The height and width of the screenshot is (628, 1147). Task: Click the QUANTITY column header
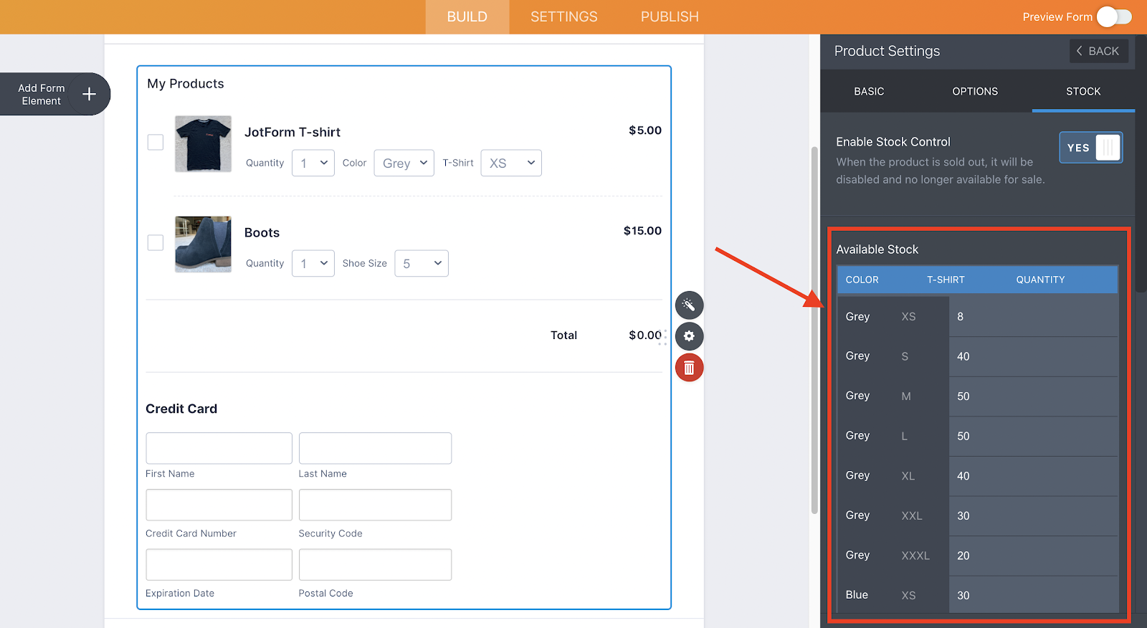pos(1040,280)
